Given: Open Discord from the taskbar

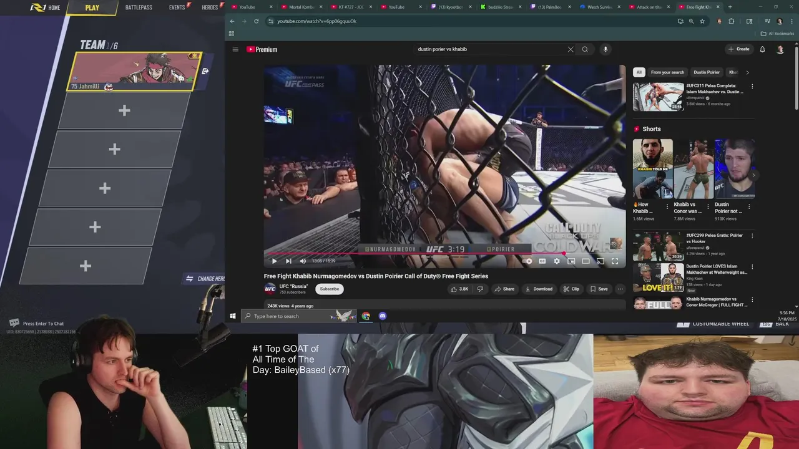Looking at the screenshot, I should (x=383, y=316).
